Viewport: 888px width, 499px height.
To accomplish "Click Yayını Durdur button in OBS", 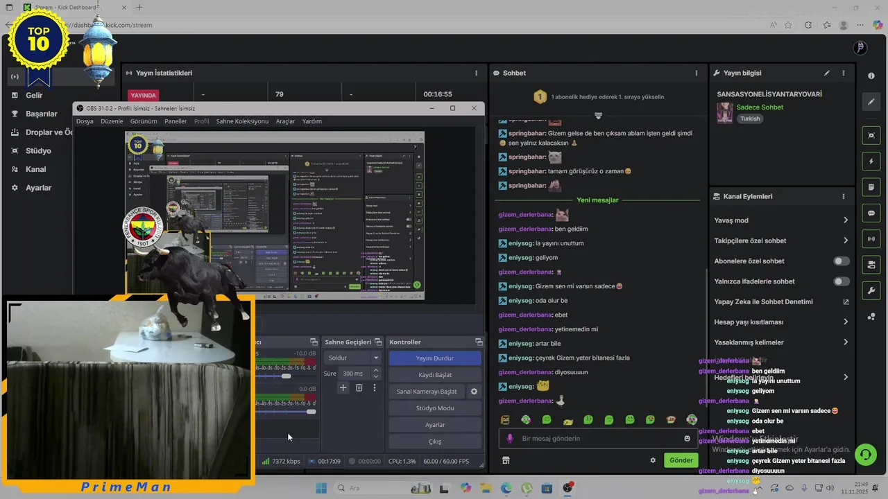I will (x=435, y=358).
